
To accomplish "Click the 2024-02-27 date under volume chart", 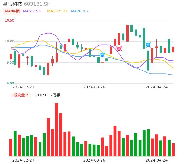I will [23, 160].
